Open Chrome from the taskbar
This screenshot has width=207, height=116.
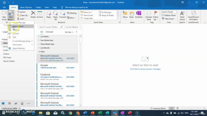70,113
